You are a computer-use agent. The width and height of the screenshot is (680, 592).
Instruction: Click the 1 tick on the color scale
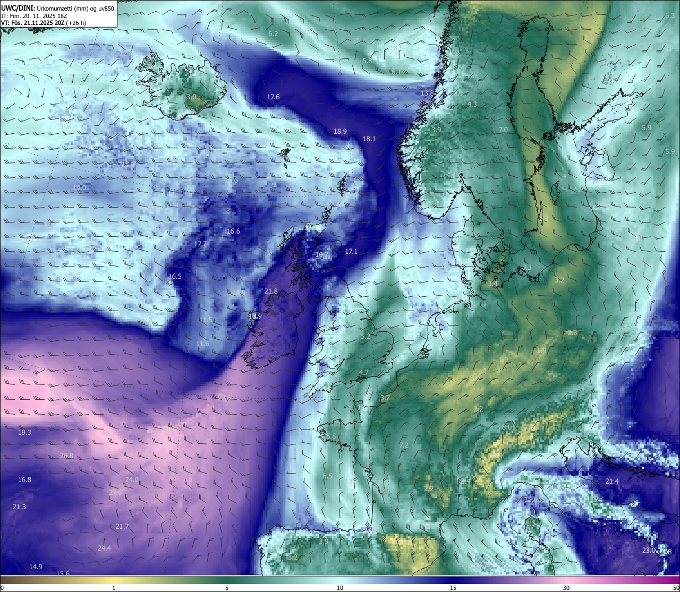pos(114,588)
